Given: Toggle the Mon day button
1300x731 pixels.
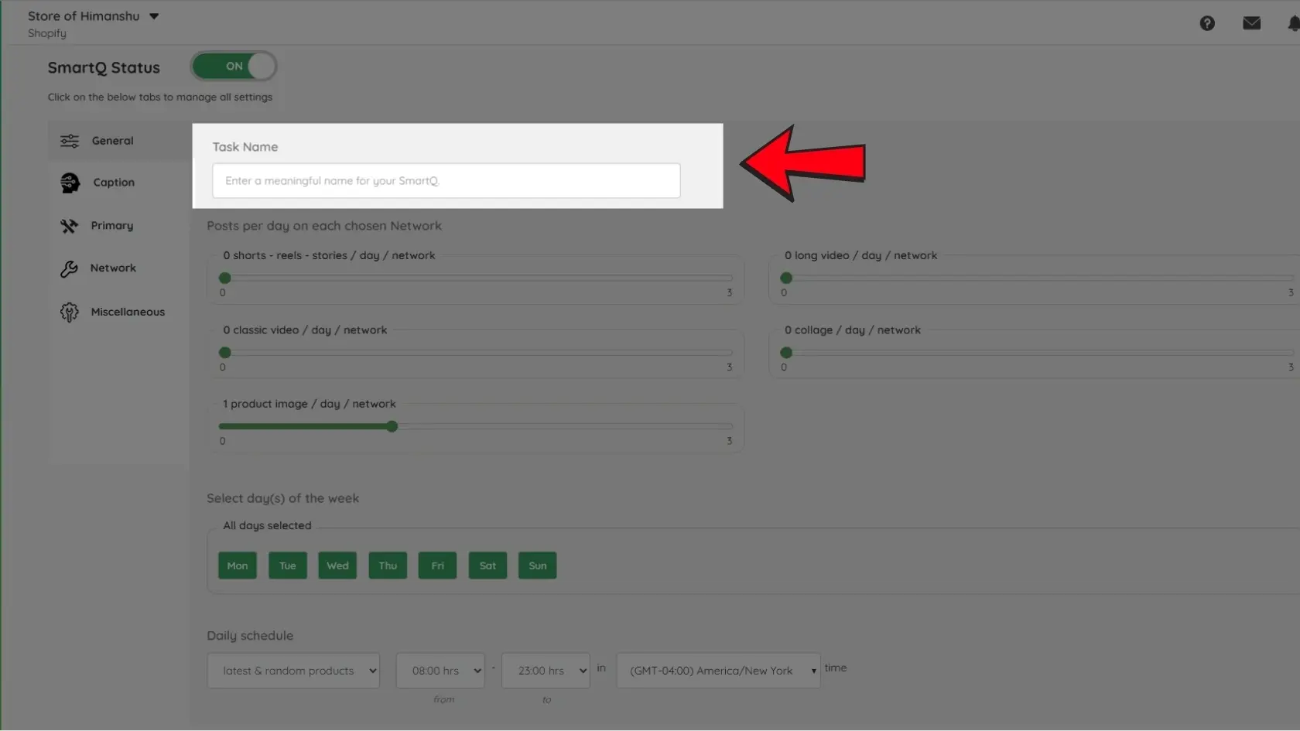Looking at the screenshot, I should (238, 565).
